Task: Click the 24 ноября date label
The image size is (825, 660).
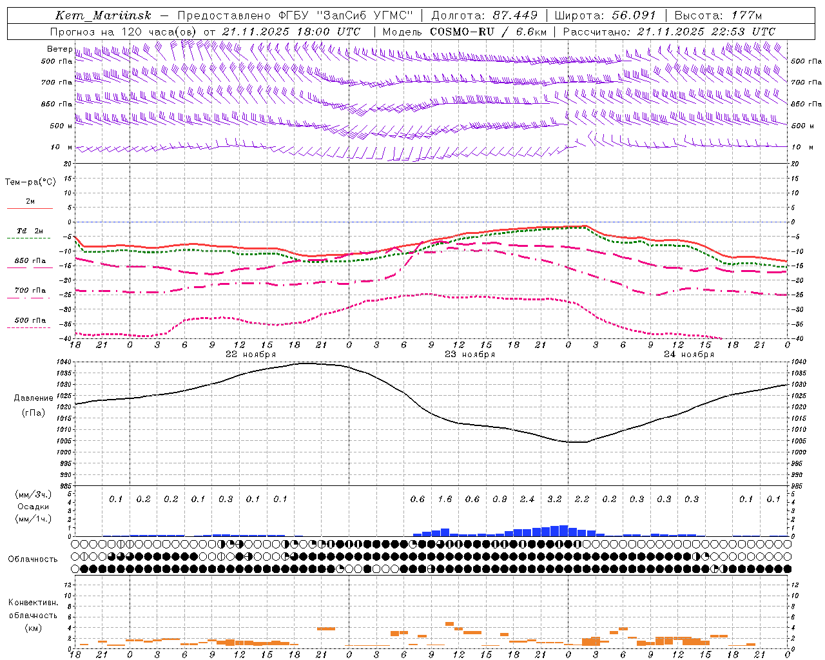Action: (x=689, y=354)
